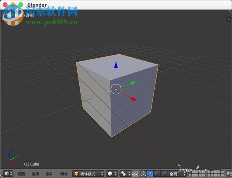
Task: Open the editor type selector with 3D cube icon
Action: click(x=8, y=174)
